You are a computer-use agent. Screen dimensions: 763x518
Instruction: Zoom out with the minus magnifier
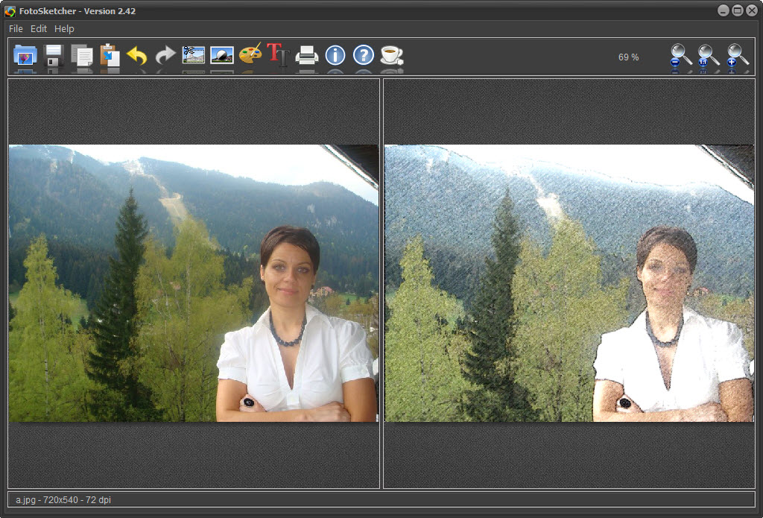click(680, 56)
